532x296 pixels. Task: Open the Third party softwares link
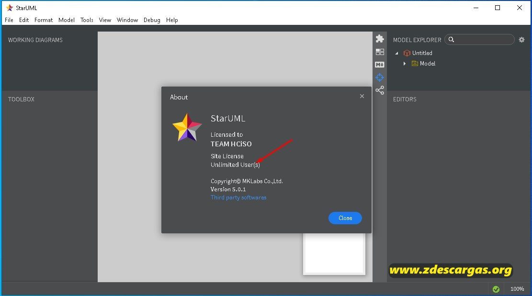coord(238,197)
